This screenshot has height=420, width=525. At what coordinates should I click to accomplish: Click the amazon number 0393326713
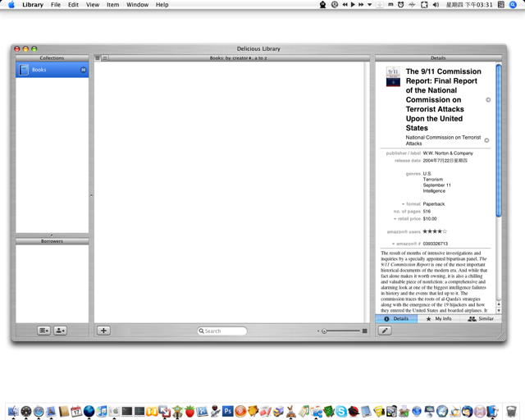coord(436,244)
